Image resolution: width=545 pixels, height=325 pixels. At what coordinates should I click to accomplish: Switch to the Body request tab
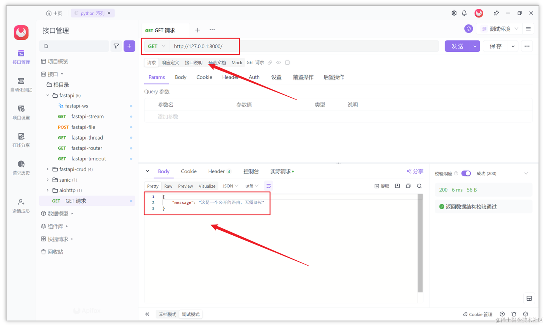[x=181, y=77]
